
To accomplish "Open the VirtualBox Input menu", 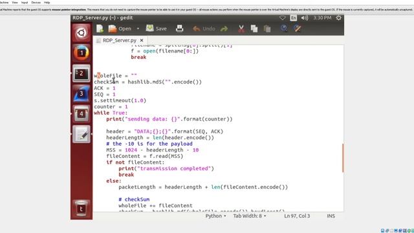I will [25, 3].
